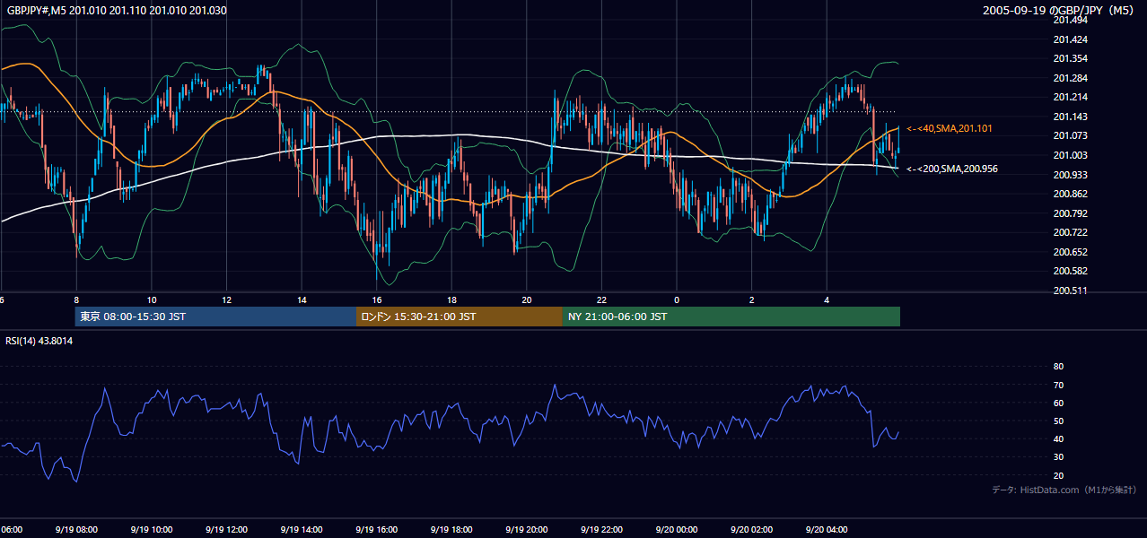Click price axis label 201.354
Image resolution: width=1147 pixels, height=538 pixels.
coord(1070,59)
